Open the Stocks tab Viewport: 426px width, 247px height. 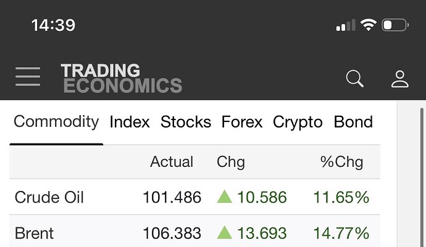[186, 122]
